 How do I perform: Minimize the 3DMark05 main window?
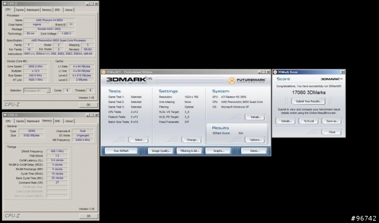pos(259,72)
